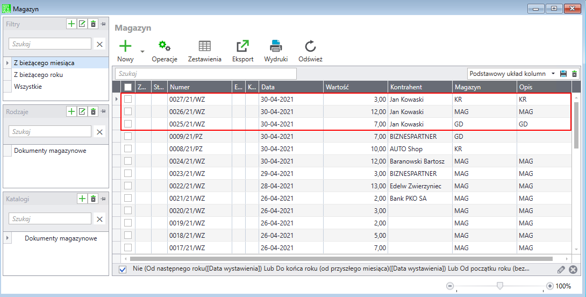Expand Dokumenty magazynowe in Katalogi tree
Screen dimensions: 586x297
coord(7,238)
